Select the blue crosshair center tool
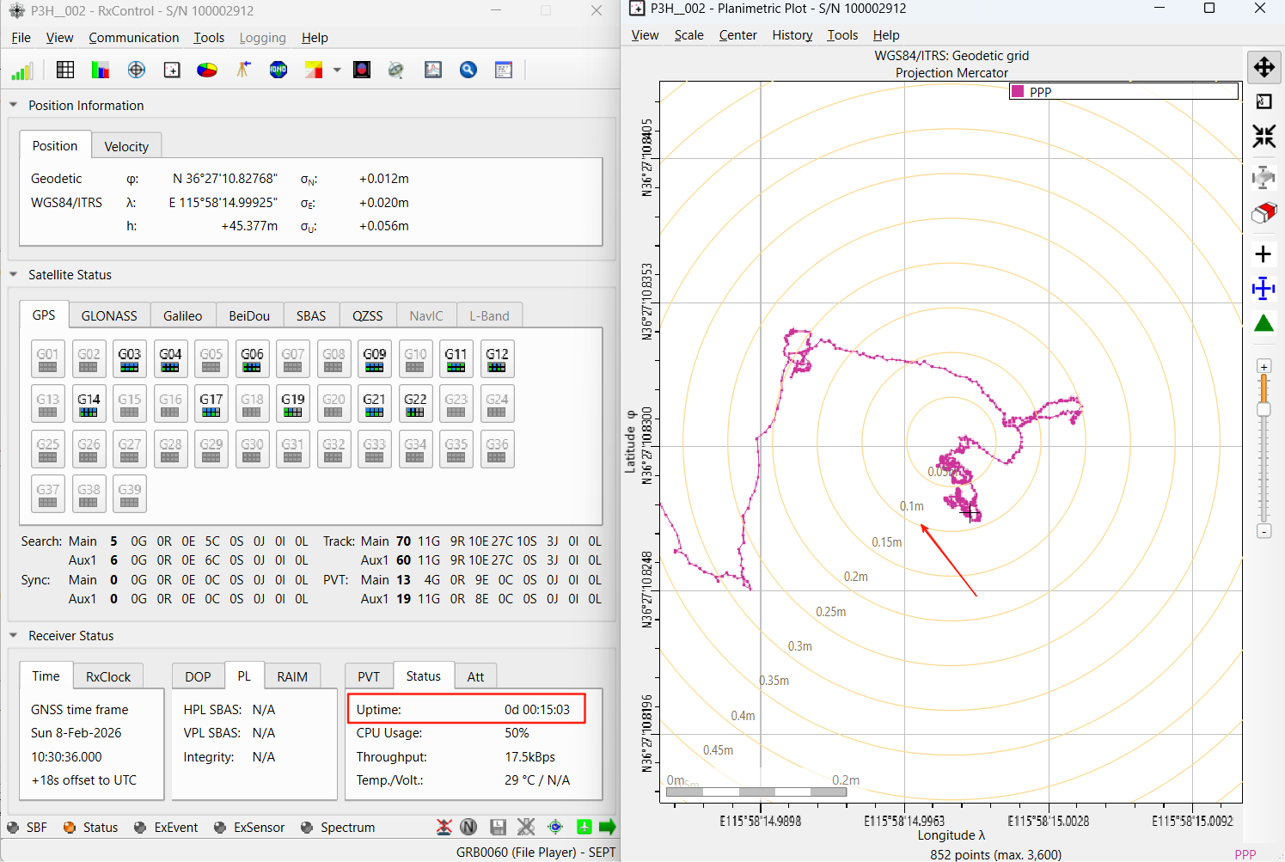This screenshot has width=1285, height=862. click(1264, 289)
